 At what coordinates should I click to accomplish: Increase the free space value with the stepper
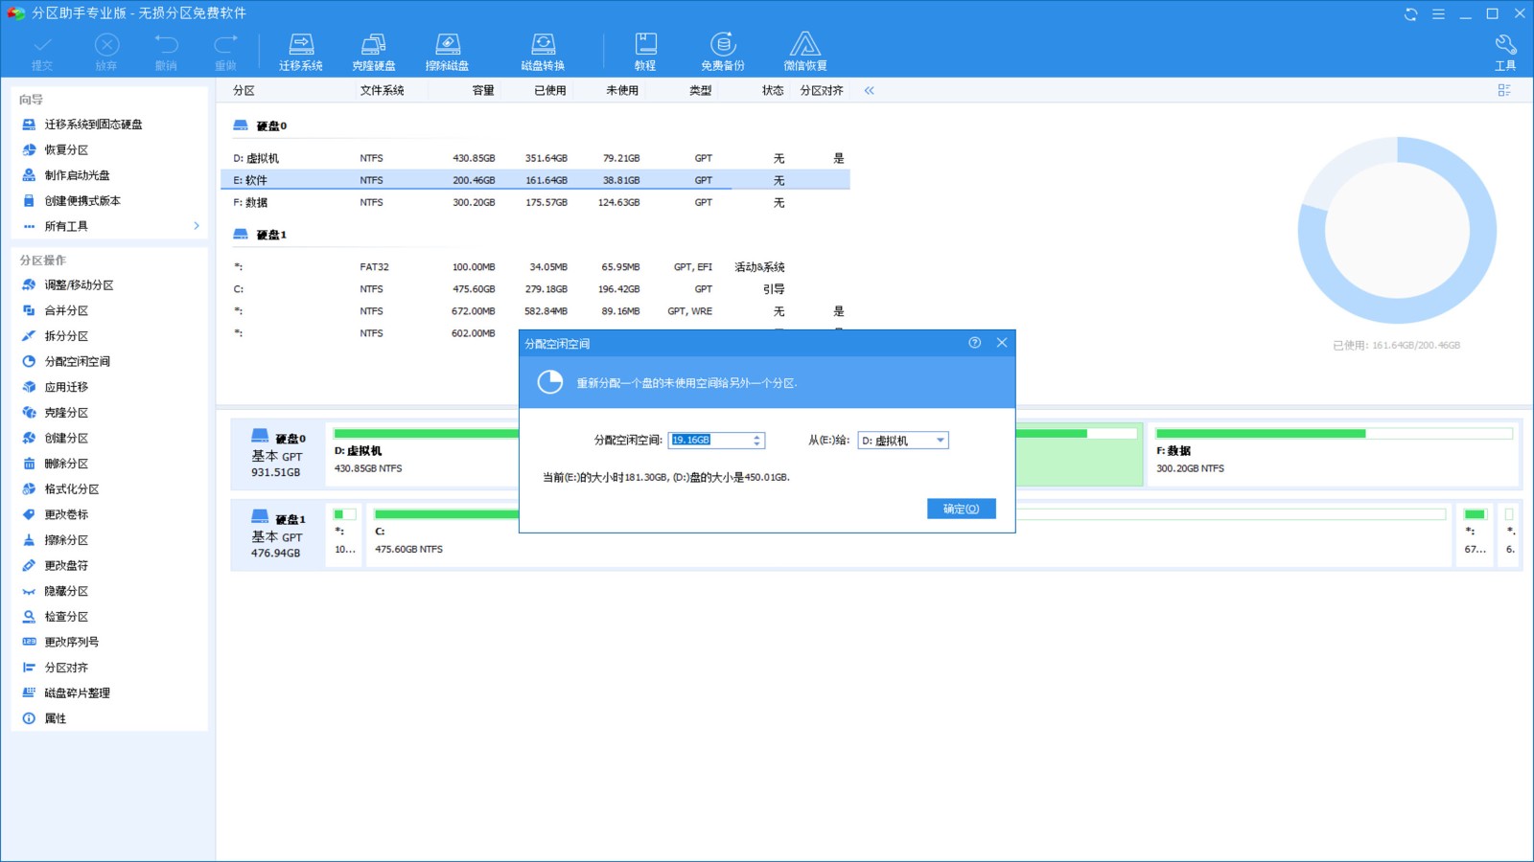coord(757,437)
